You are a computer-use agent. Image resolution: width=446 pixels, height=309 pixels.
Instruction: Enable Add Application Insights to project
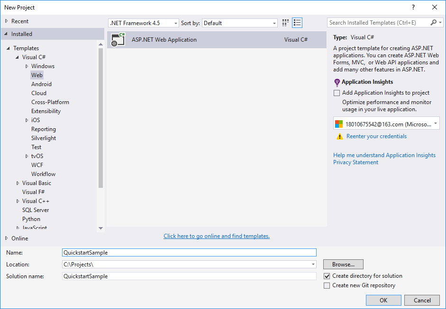tap(337, 93)
